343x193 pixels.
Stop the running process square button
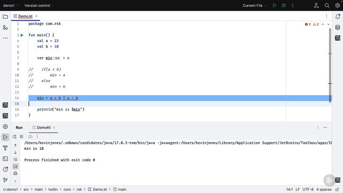point(21,137)
